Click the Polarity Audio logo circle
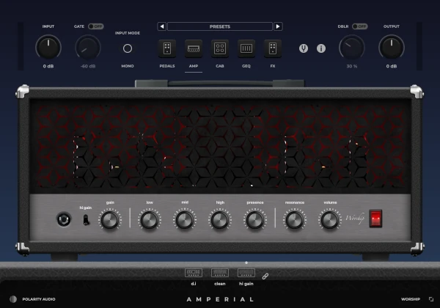The image size is (440, 308). point(13,299)
